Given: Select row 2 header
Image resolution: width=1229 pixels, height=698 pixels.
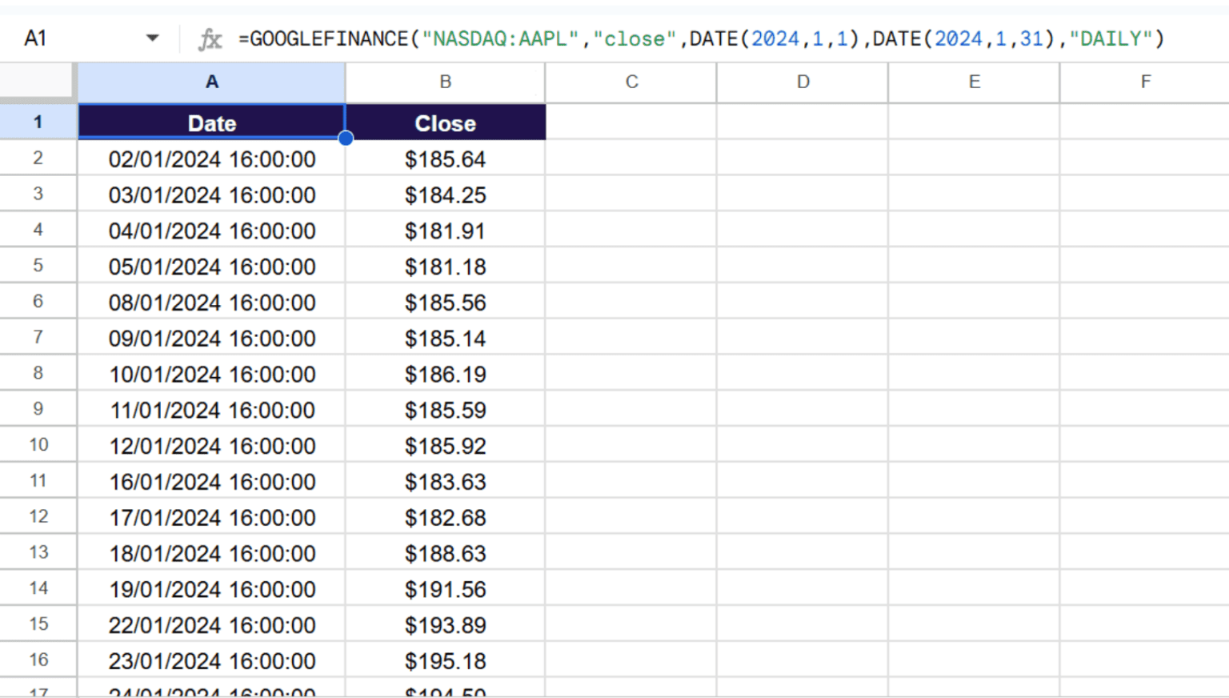Looking at the screenshot, I should click(38, 158).
